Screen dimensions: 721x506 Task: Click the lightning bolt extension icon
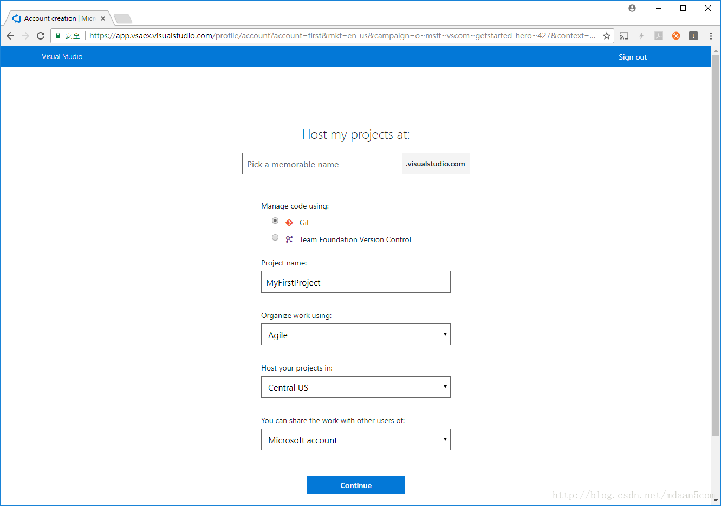tap(641, 36)
